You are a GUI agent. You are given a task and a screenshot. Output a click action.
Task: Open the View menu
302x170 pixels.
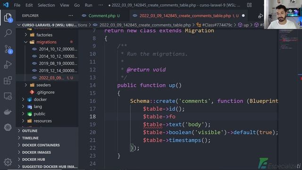[x=65, y=5]
